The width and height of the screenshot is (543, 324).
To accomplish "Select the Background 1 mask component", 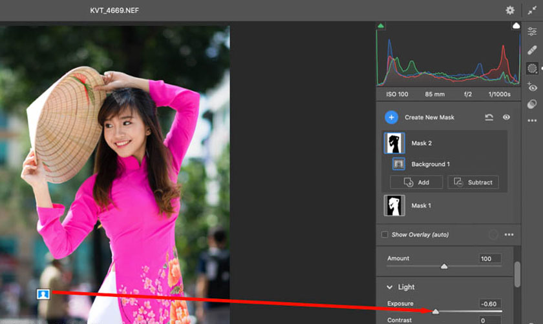I will click(430, 164).
